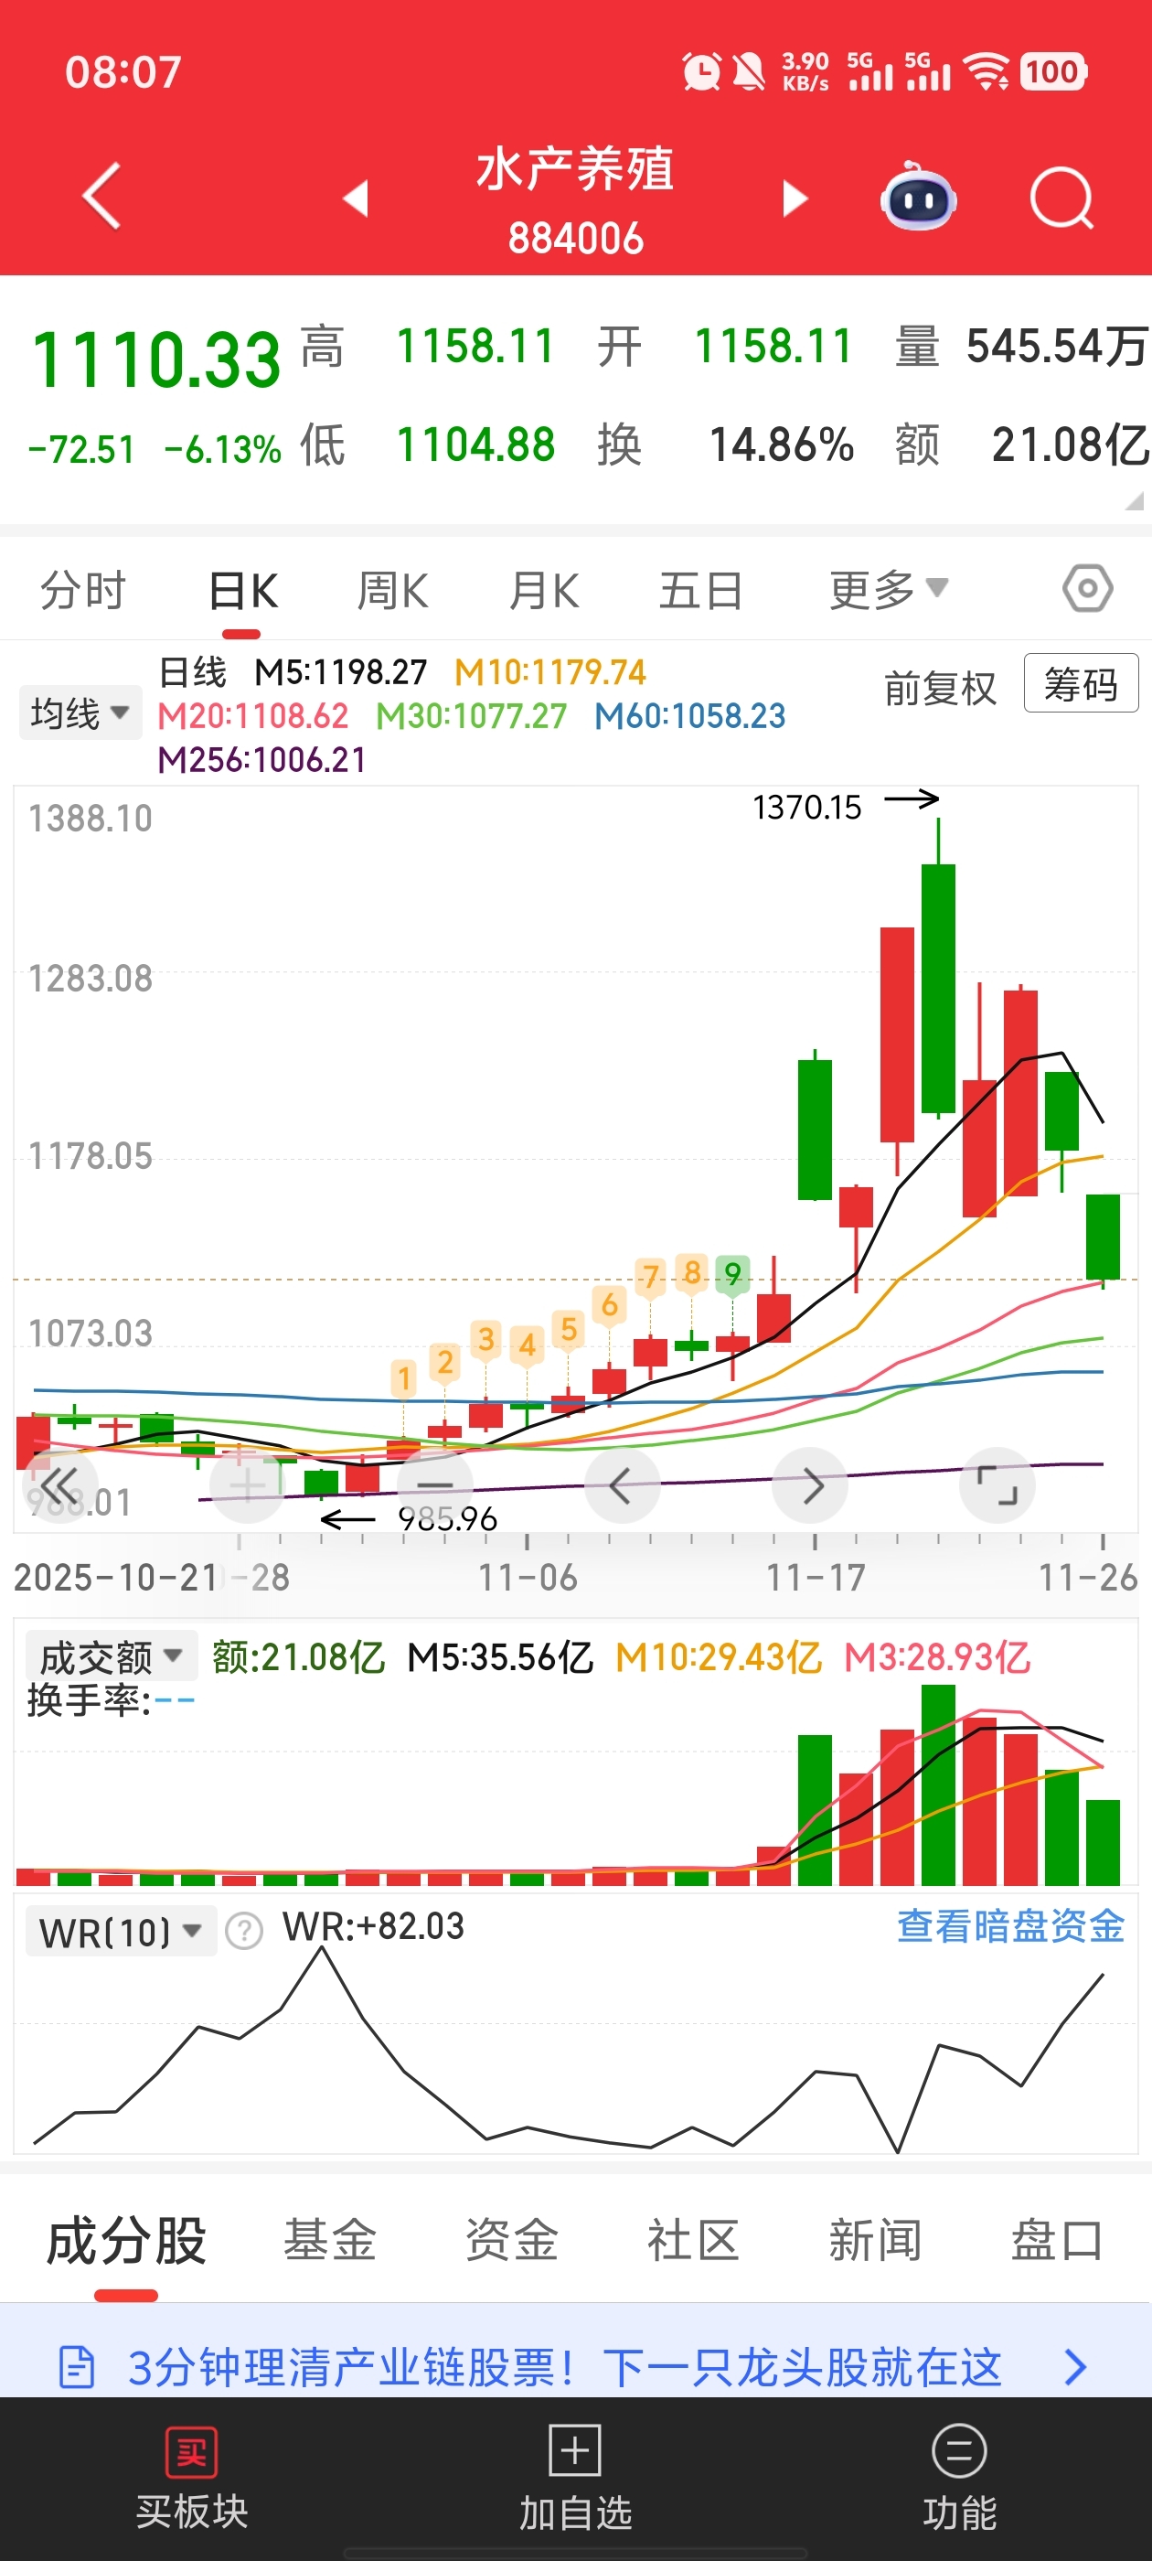This screenshot has width=1152, height=2561.
Task: Tap the alarm clock status icon
Action: pos(700,71)
